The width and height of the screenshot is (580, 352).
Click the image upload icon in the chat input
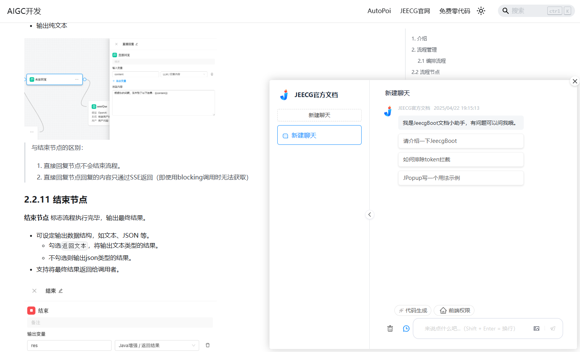click(536, 329)
